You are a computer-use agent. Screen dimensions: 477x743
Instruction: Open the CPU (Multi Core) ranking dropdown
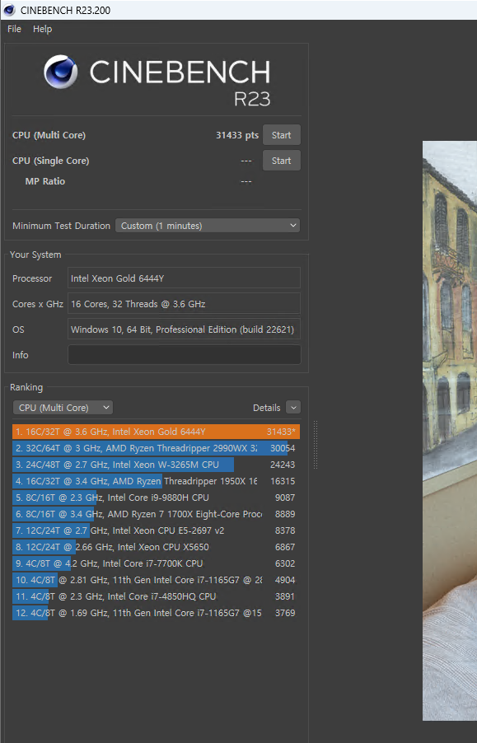(63, 408)
